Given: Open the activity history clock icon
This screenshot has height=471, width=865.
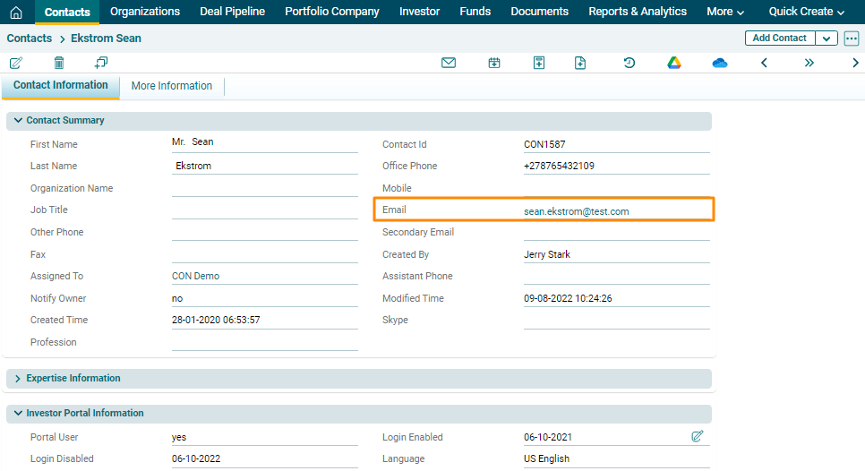Looking at the screenshot, I should [629, 63].
